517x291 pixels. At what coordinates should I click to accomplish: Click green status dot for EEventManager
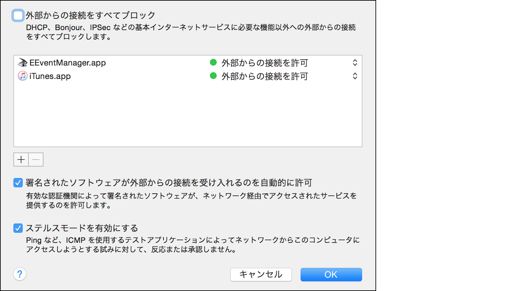coord(213,62)
